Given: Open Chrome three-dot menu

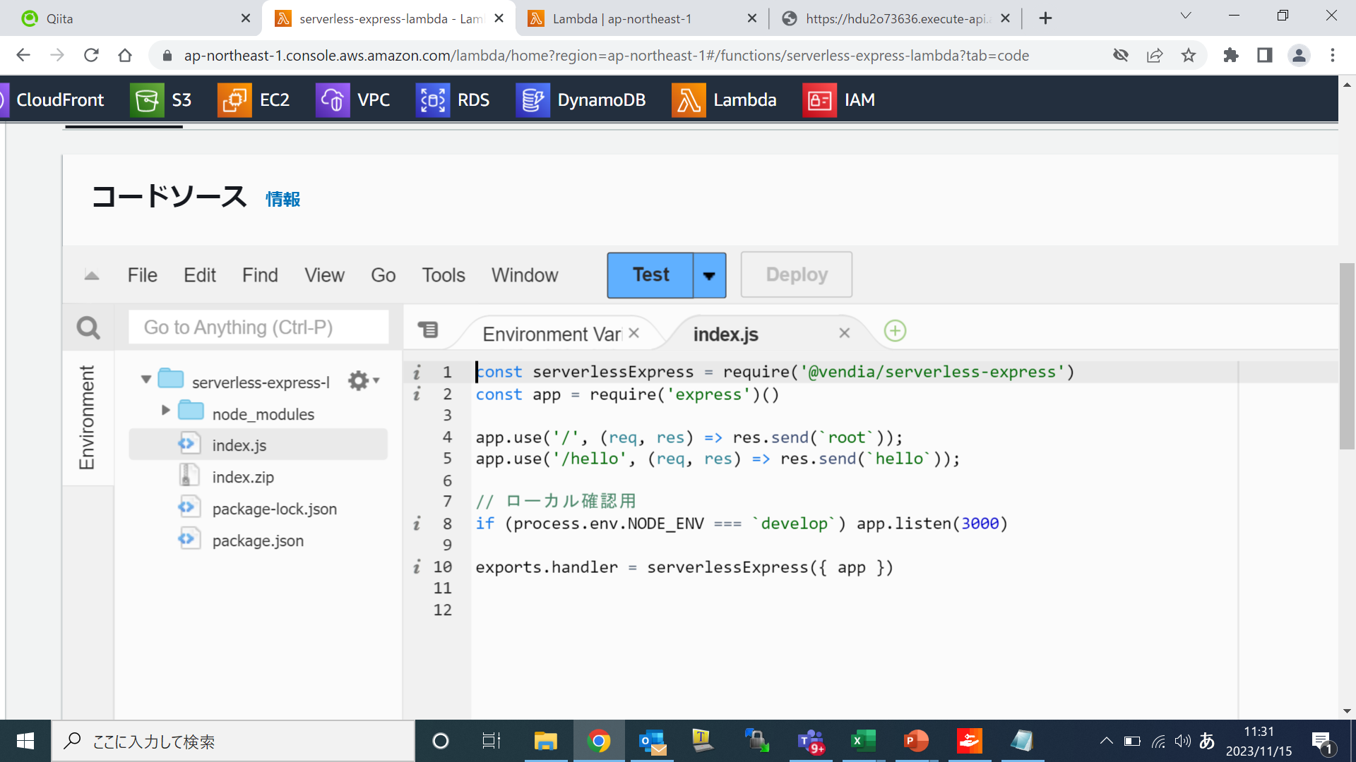Looking at the screenshot, I should [1333, 55].
